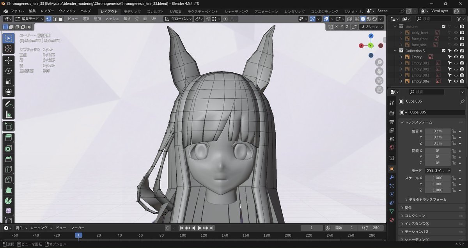Open the Object properties orange square tab
Screen dimensions: 468x248
tap(392, 168)
